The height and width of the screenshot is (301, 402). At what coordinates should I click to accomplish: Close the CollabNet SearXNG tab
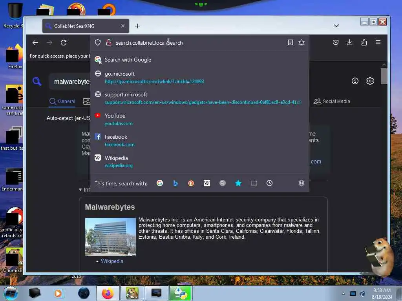(x=123, y=26)
